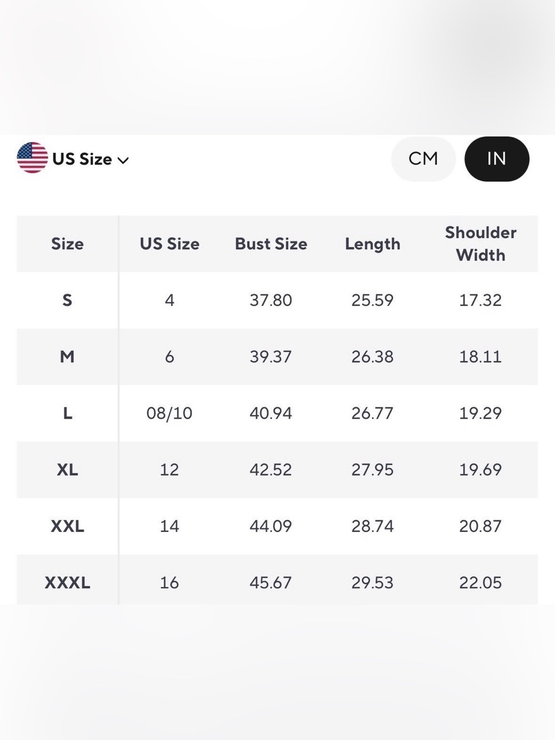This screenshot has height=740, width=555.
Task: Select the M size row label
Action: pyautogui.click(x=67, y=356)
